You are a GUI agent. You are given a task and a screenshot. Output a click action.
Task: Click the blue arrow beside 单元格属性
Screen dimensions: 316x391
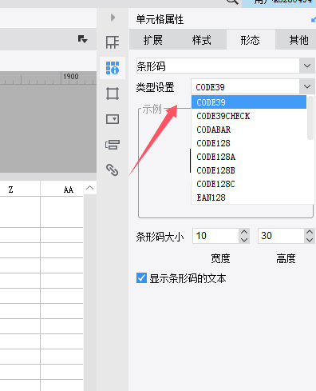(314, 19)
